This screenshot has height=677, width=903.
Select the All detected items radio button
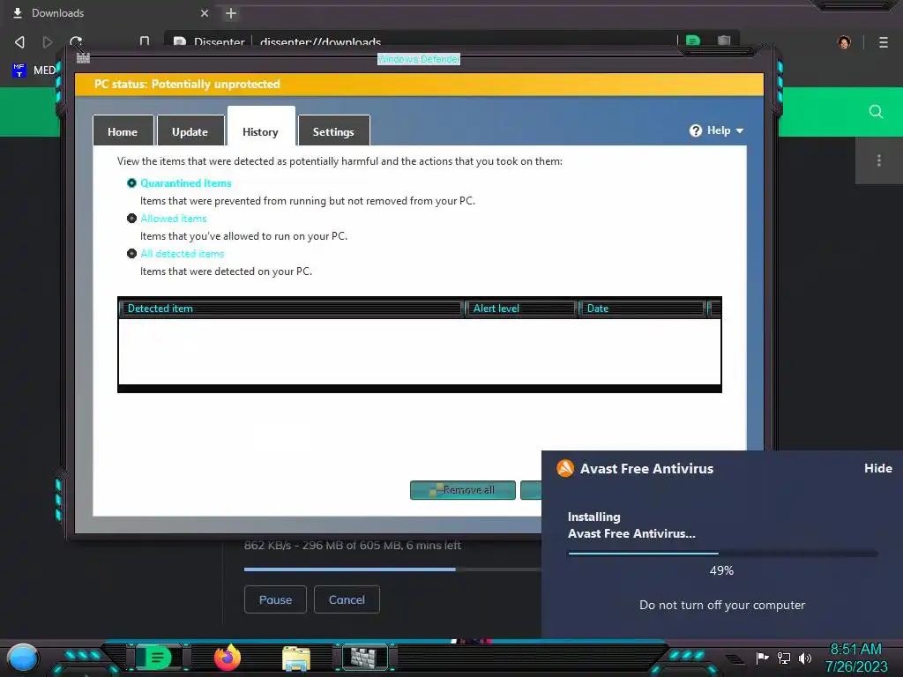(x=132, y=253)
